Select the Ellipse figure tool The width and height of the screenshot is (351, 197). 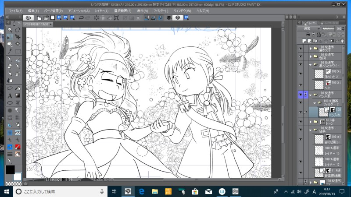pyautogui.click(x=10, y=103)
